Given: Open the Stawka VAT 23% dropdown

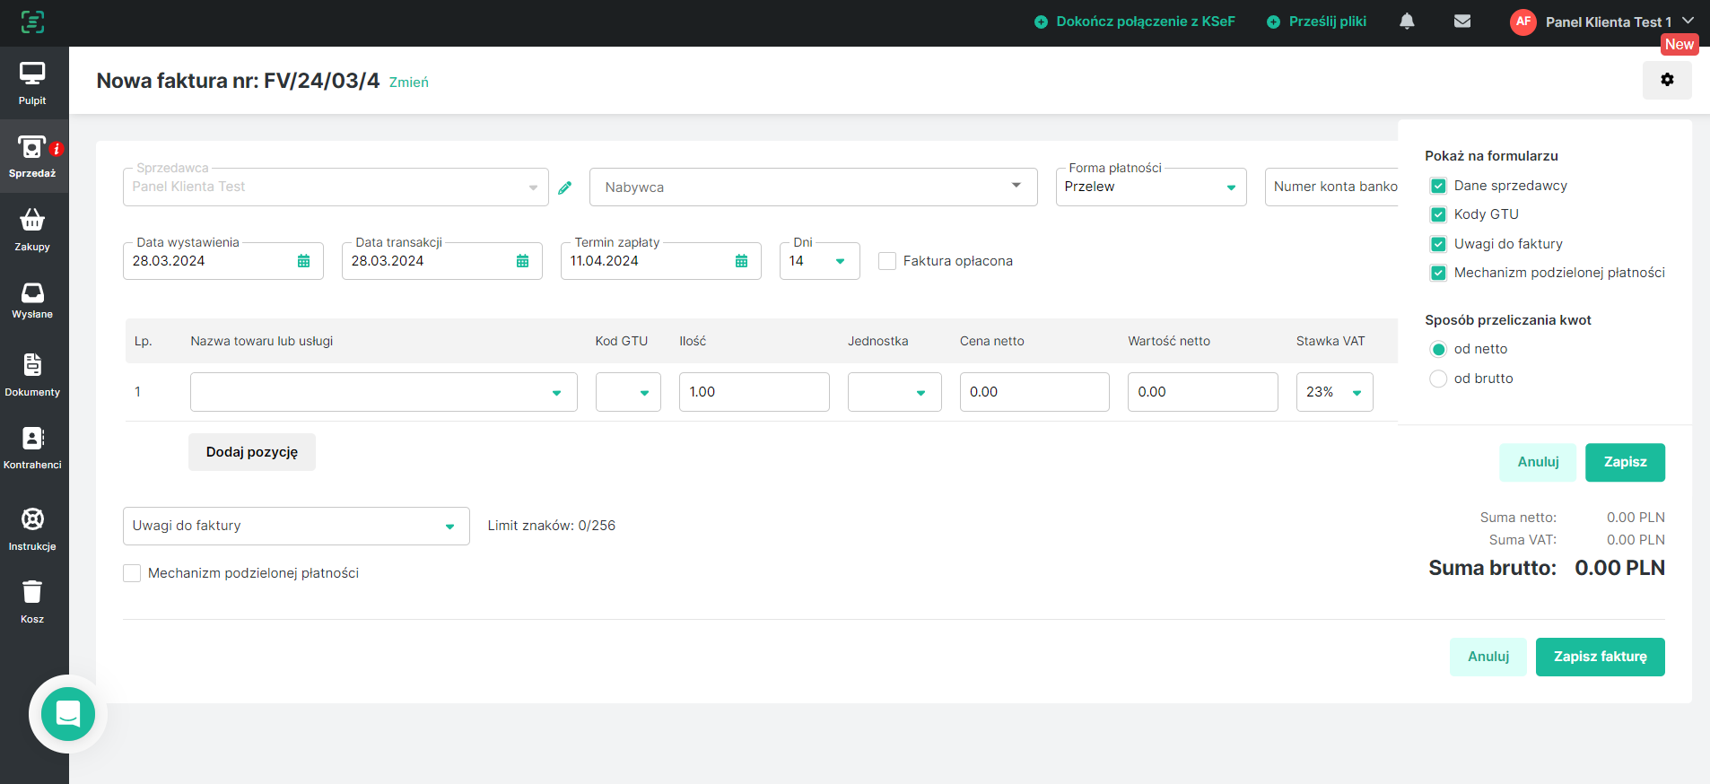Looking at the screenshot, I should pos(1334,392).
